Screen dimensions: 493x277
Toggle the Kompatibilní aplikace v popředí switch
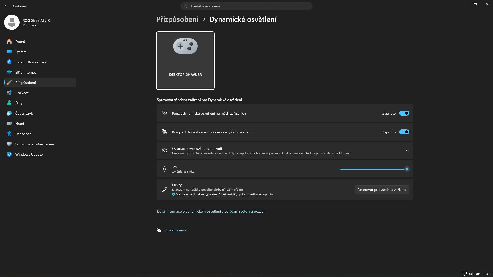(x=404, y=132)
